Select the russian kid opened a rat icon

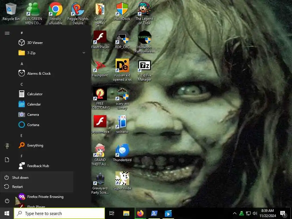[x=122, y=70]
